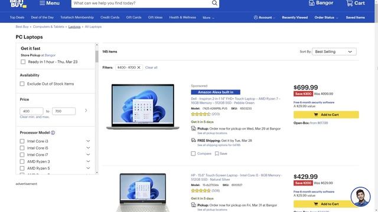Screen dimensions: 378x212
Task: Expand AMD Ryzen 5 options
Action: 88,168
